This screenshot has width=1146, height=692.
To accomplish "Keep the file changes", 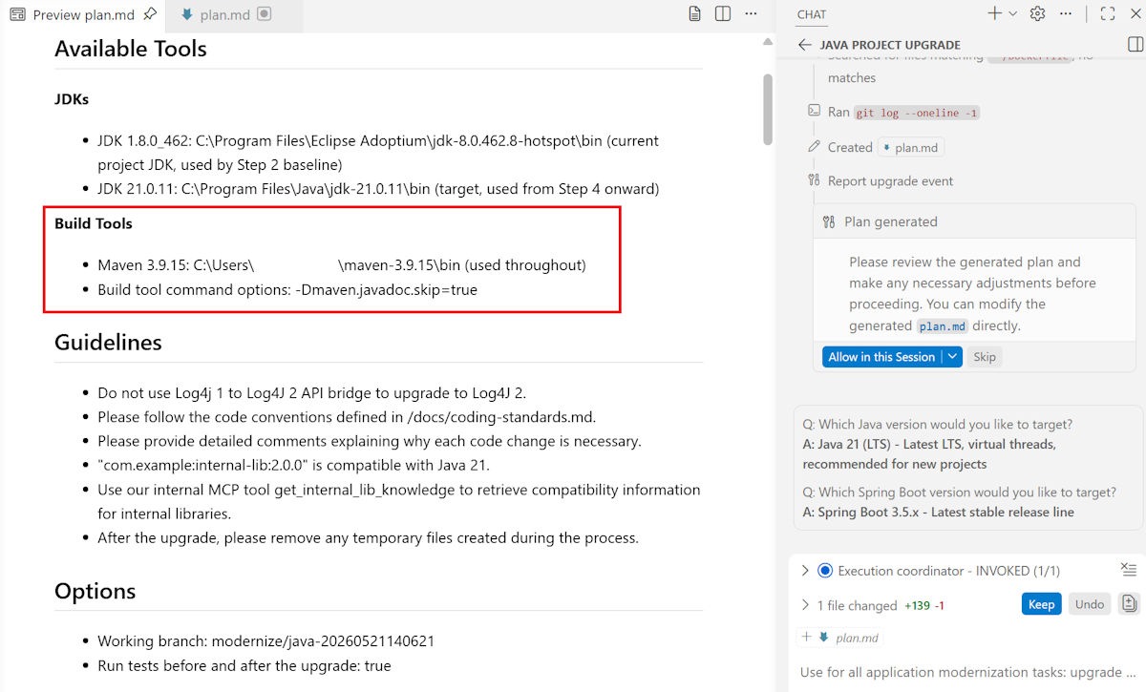I will pyautogui.click(x=1041, y=604).
